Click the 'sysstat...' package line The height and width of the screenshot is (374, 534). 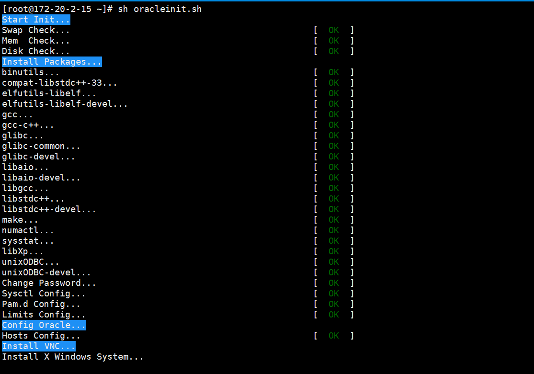(x=28, y=241)
